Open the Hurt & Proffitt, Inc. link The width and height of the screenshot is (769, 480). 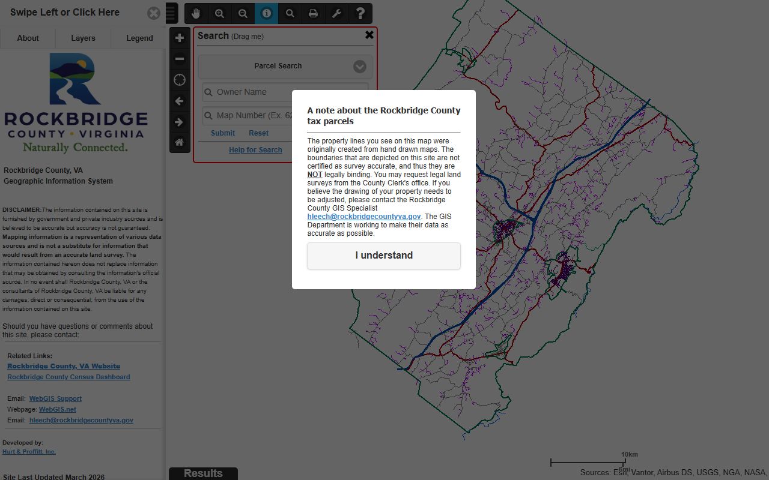(x=29, y=452)
